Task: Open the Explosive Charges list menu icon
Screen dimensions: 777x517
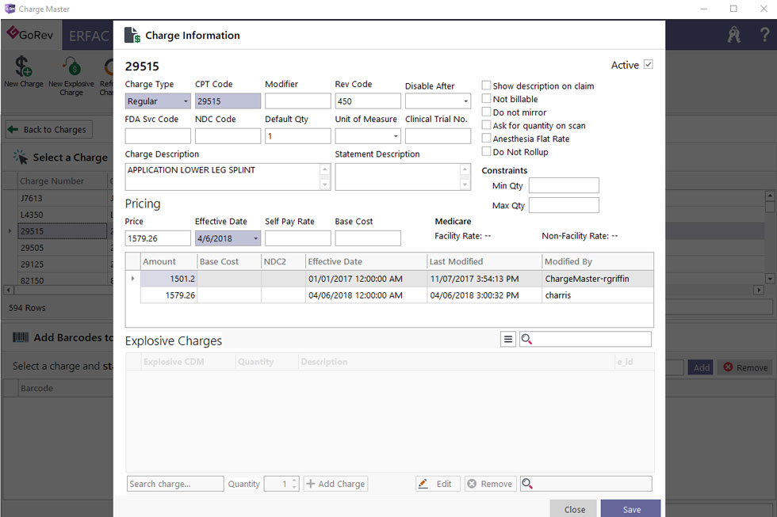Action: coord(508,339)
